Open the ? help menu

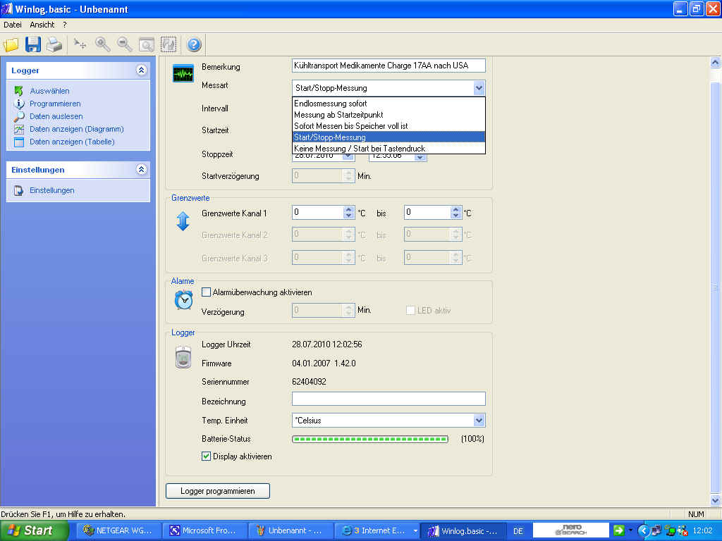[x=64, y=25]
